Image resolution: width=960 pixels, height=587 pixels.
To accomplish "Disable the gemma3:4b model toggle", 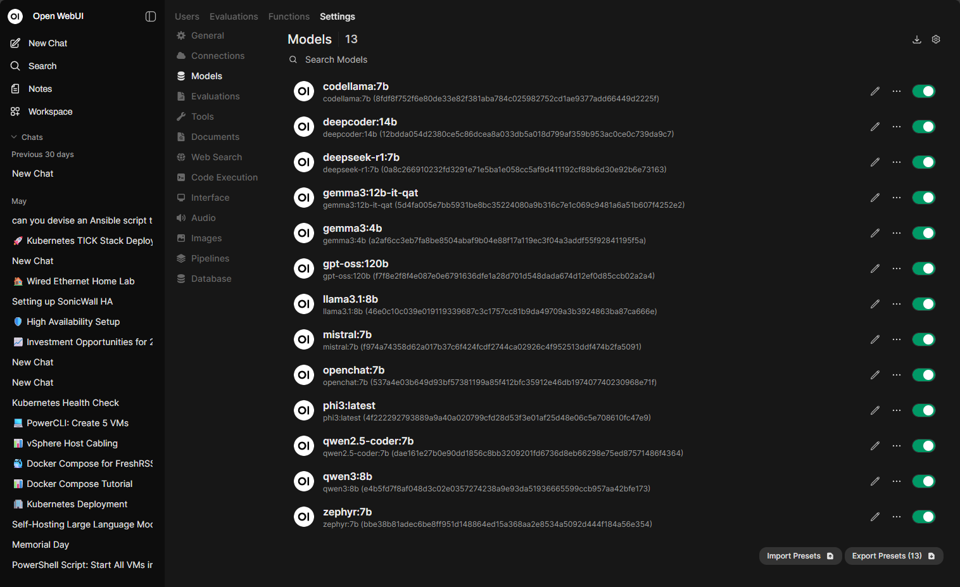I will click(x=923, y=233).
